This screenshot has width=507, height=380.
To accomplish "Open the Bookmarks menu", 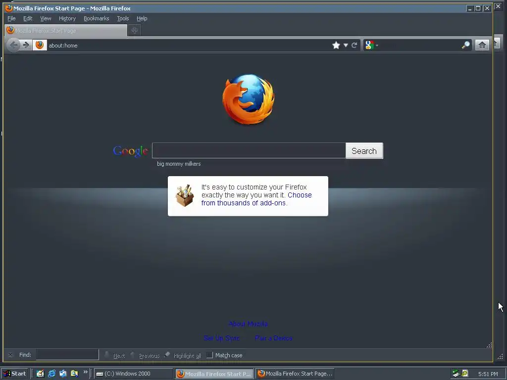I will click(97, 18).
